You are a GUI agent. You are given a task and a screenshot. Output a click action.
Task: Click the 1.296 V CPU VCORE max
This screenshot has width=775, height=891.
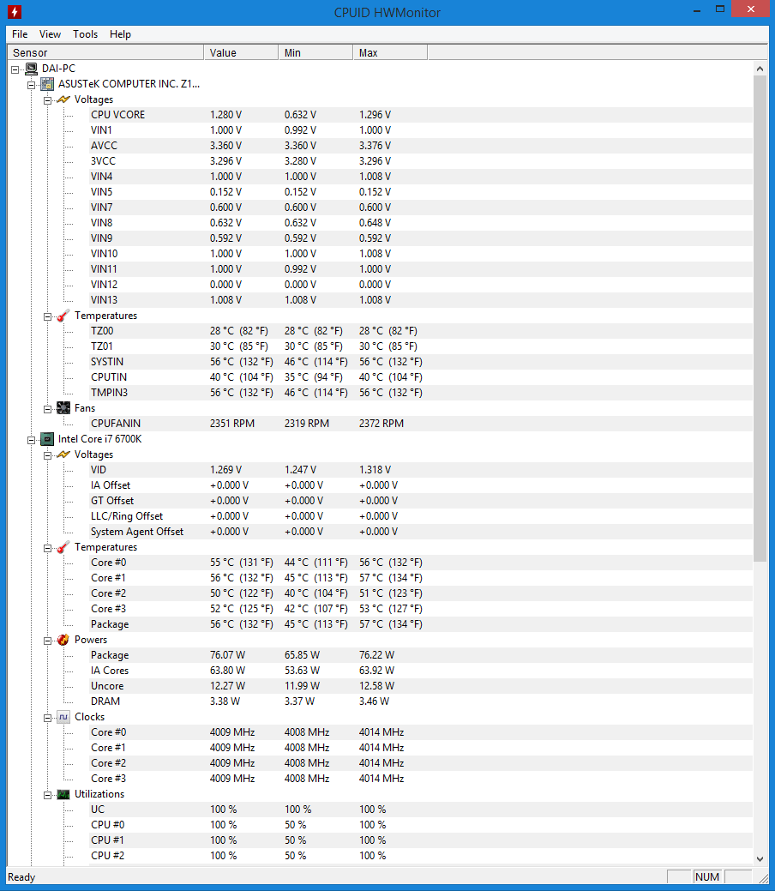[x=375, y=115]
